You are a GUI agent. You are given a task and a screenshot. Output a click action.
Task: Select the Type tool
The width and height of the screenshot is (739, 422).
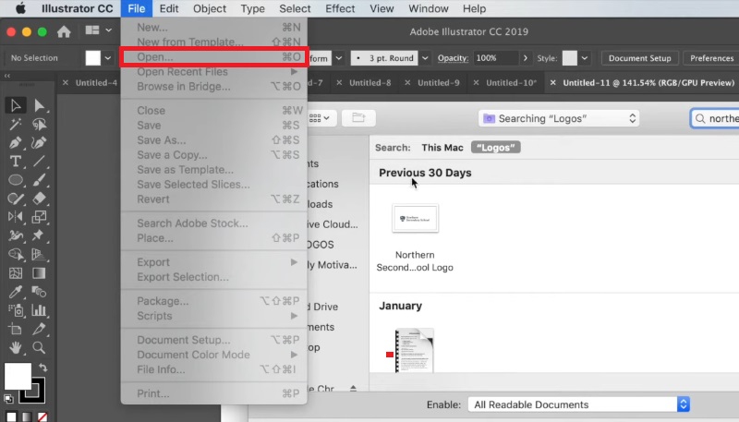click(16, 162)
